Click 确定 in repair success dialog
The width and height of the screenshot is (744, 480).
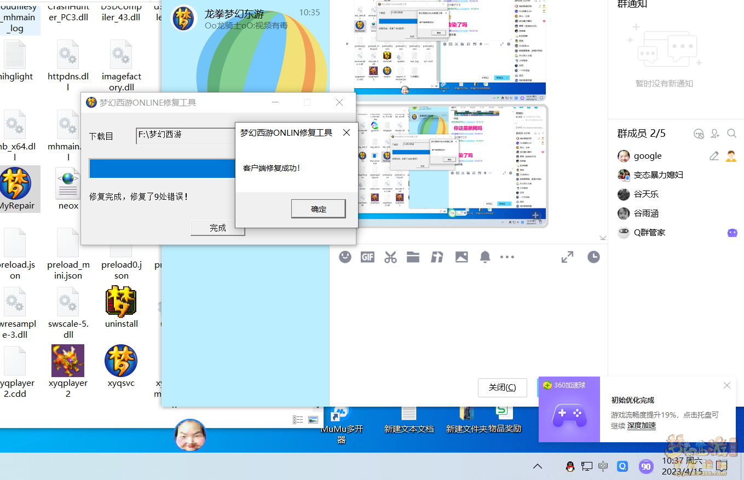(318, 209)
